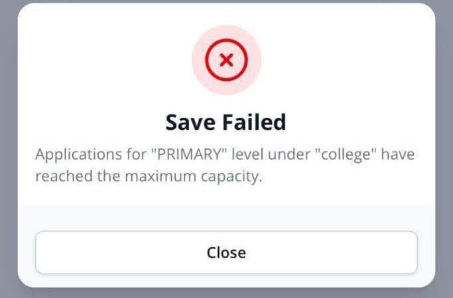Click the dimmed backdrop above the dialog

coord(226,1)
